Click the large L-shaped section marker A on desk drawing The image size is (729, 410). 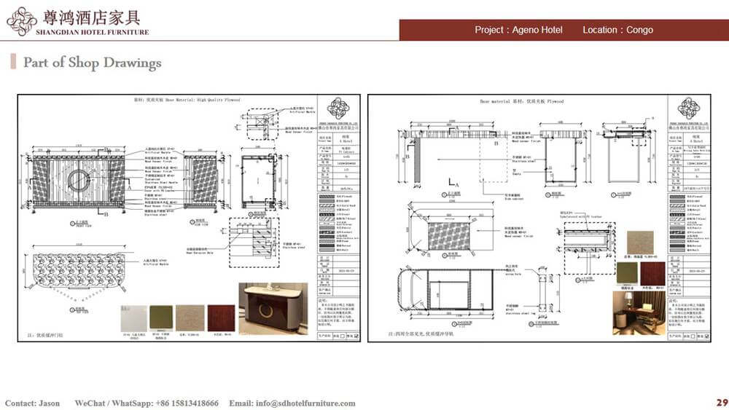pyautogui.click(x=453, y=181)
